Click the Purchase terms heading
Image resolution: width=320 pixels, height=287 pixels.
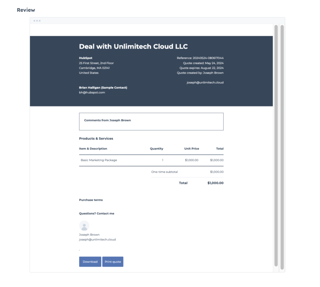(x=91, y=200)
